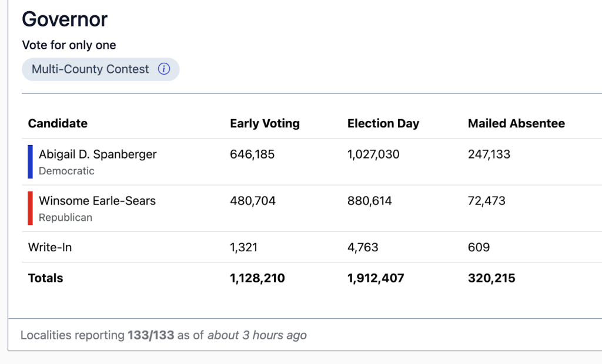
Task: Click the Write-In row label
Action: [50, 247]
